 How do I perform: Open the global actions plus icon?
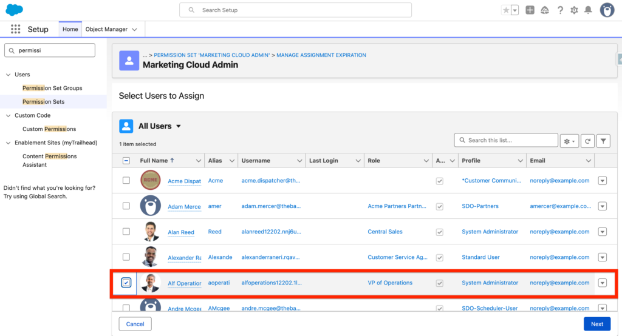coord(530,10)
